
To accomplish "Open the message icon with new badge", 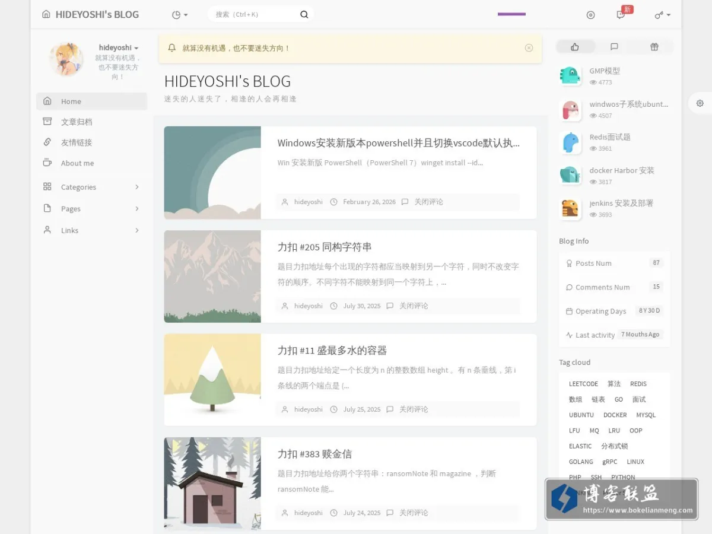I will [x=621, y=15].
